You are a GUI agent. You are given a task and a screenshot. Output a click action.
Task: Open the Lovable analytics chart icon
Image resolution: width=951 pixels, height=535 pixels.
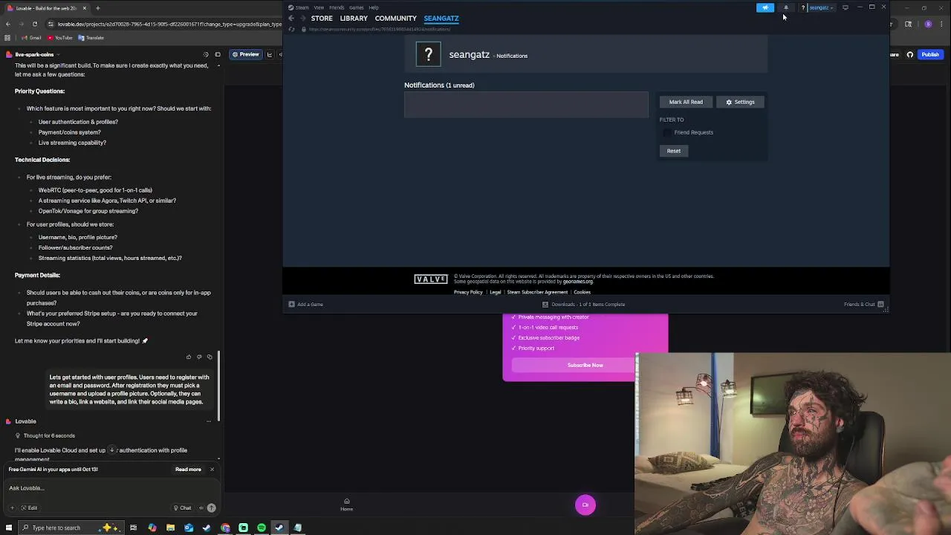tap(270, 54)
